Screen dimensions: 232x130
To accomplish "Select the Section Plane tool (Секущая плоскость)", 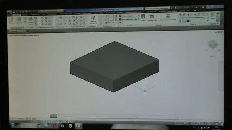I will (93, 20).
